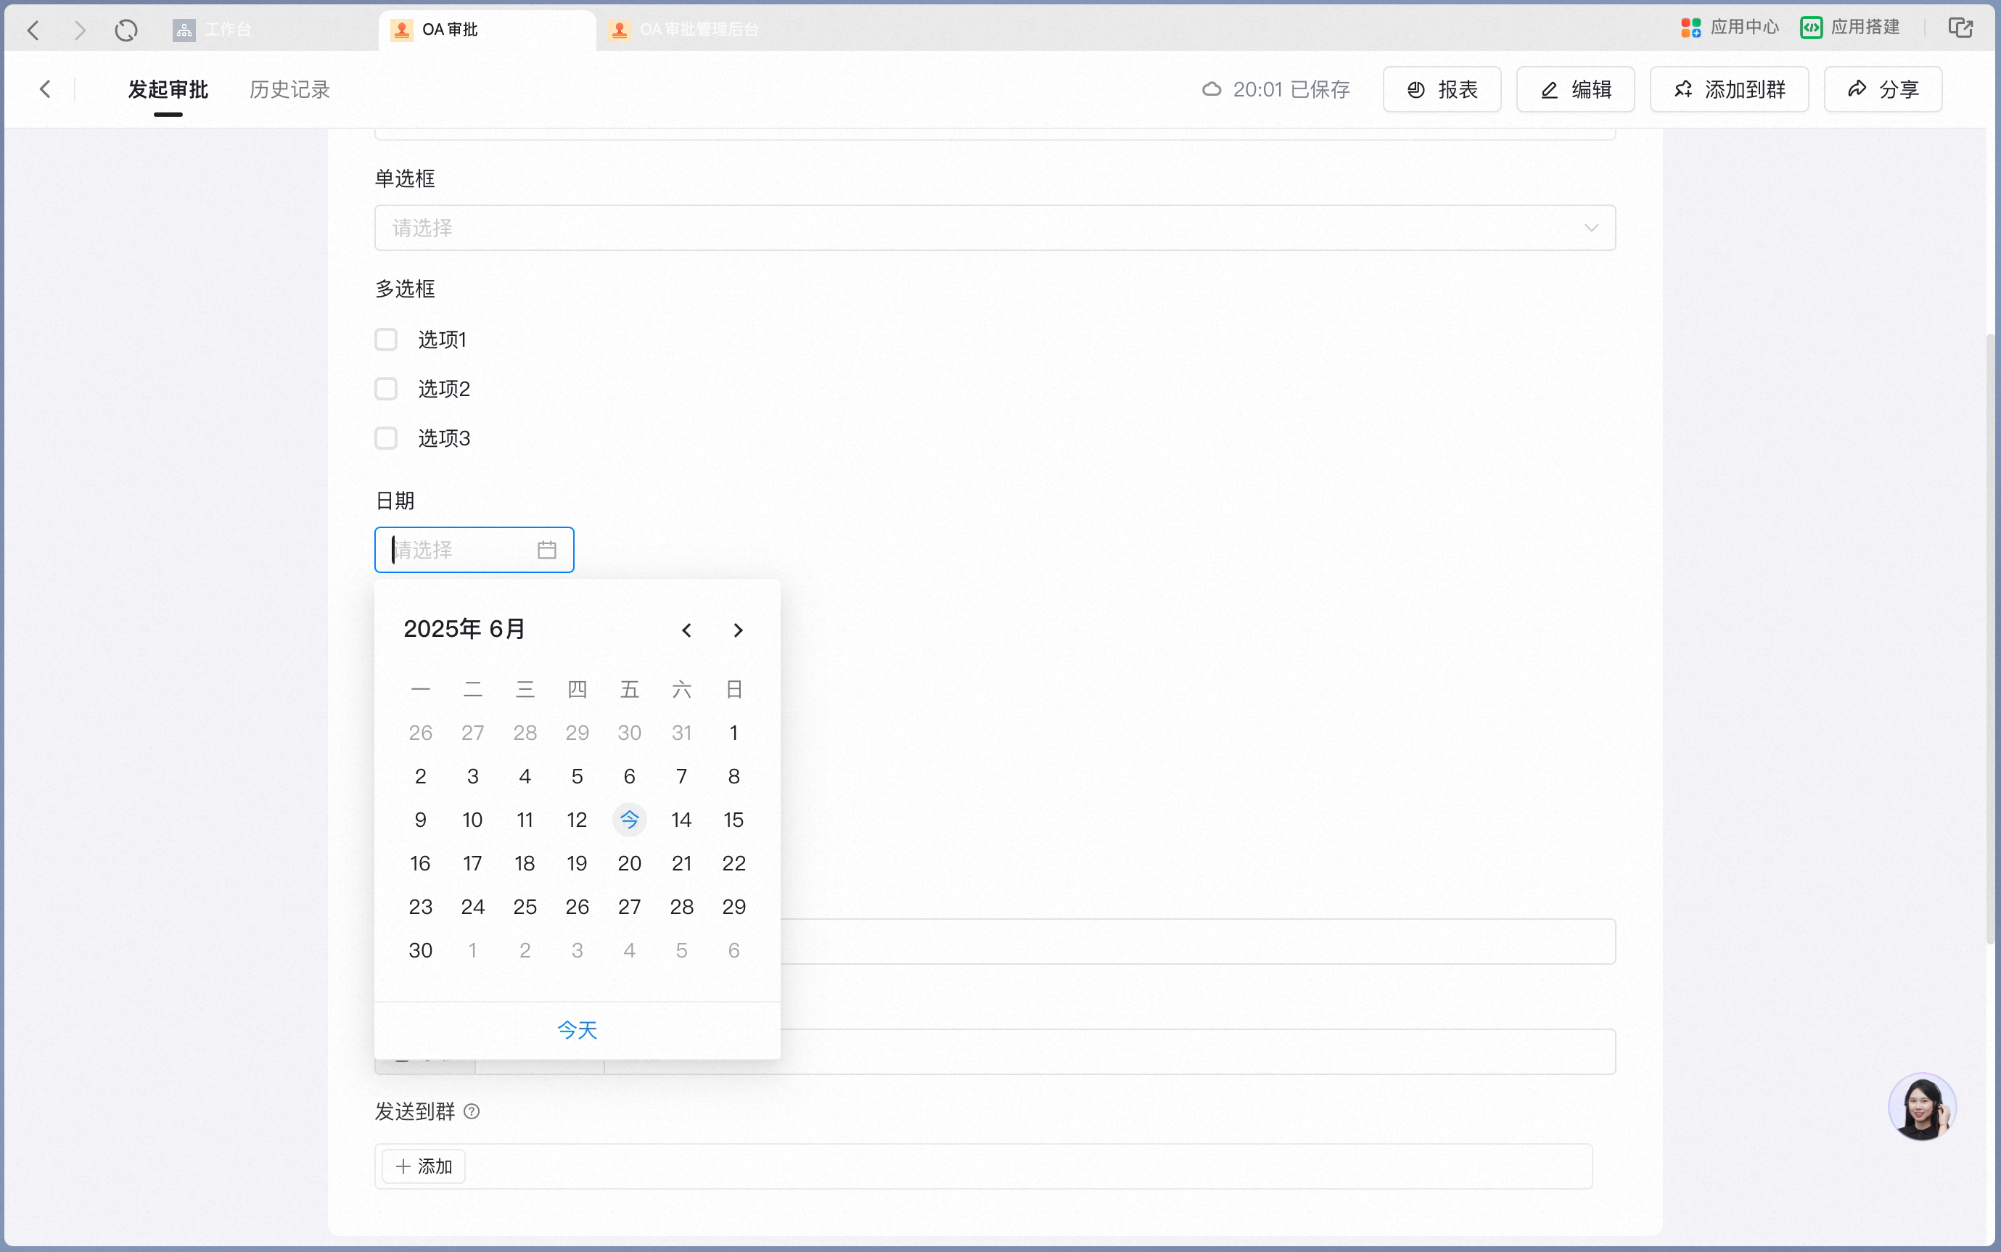This screenshot has width=2001, height=1252.
Task: Click the 添加到群 pin button
Action: (x=1730, y=89)
